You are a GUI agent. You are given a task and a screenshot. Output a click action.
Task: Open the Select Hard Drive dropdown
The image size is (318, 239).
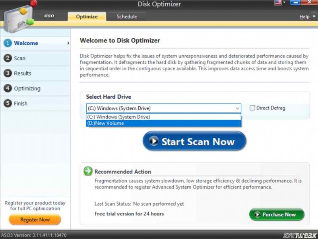[x=237, y=108]
